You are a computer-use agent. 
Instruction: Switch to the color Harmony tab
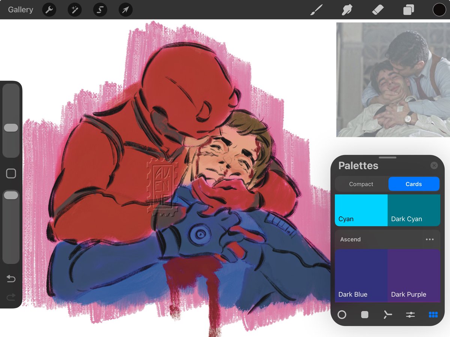point(387,315)
